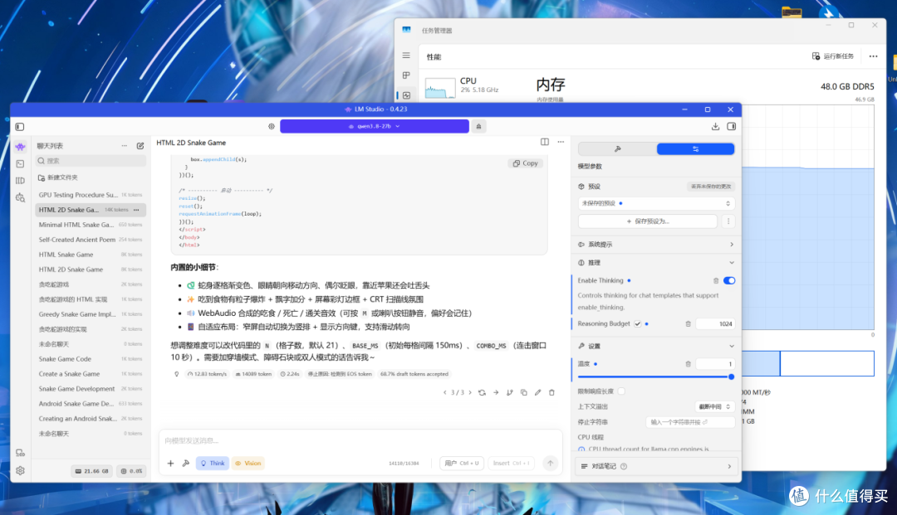Toggle the right settings panel icon

[731, 126]
